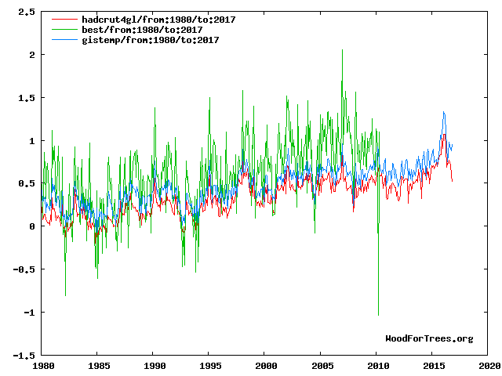
Task: Click the 1980 label on x-axis
Action: (x=42, y=366)
